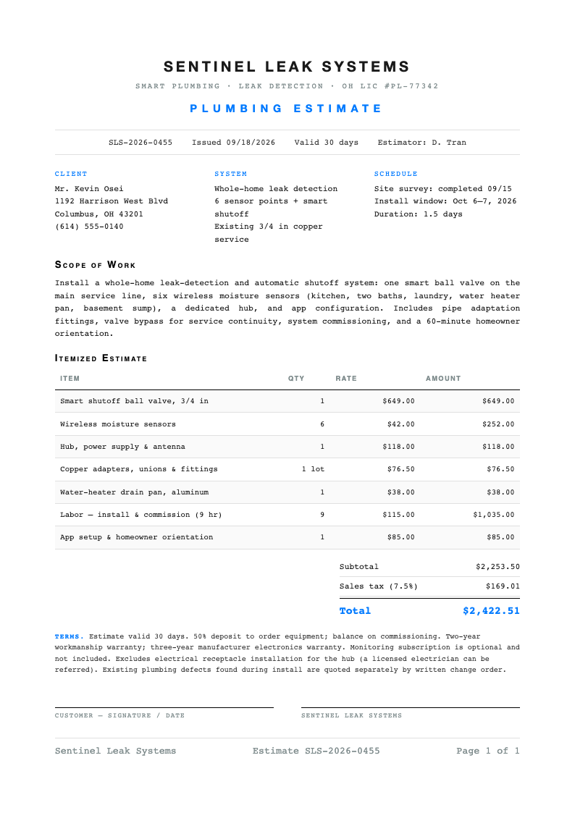Click the QTY column header

pos(296,379)
